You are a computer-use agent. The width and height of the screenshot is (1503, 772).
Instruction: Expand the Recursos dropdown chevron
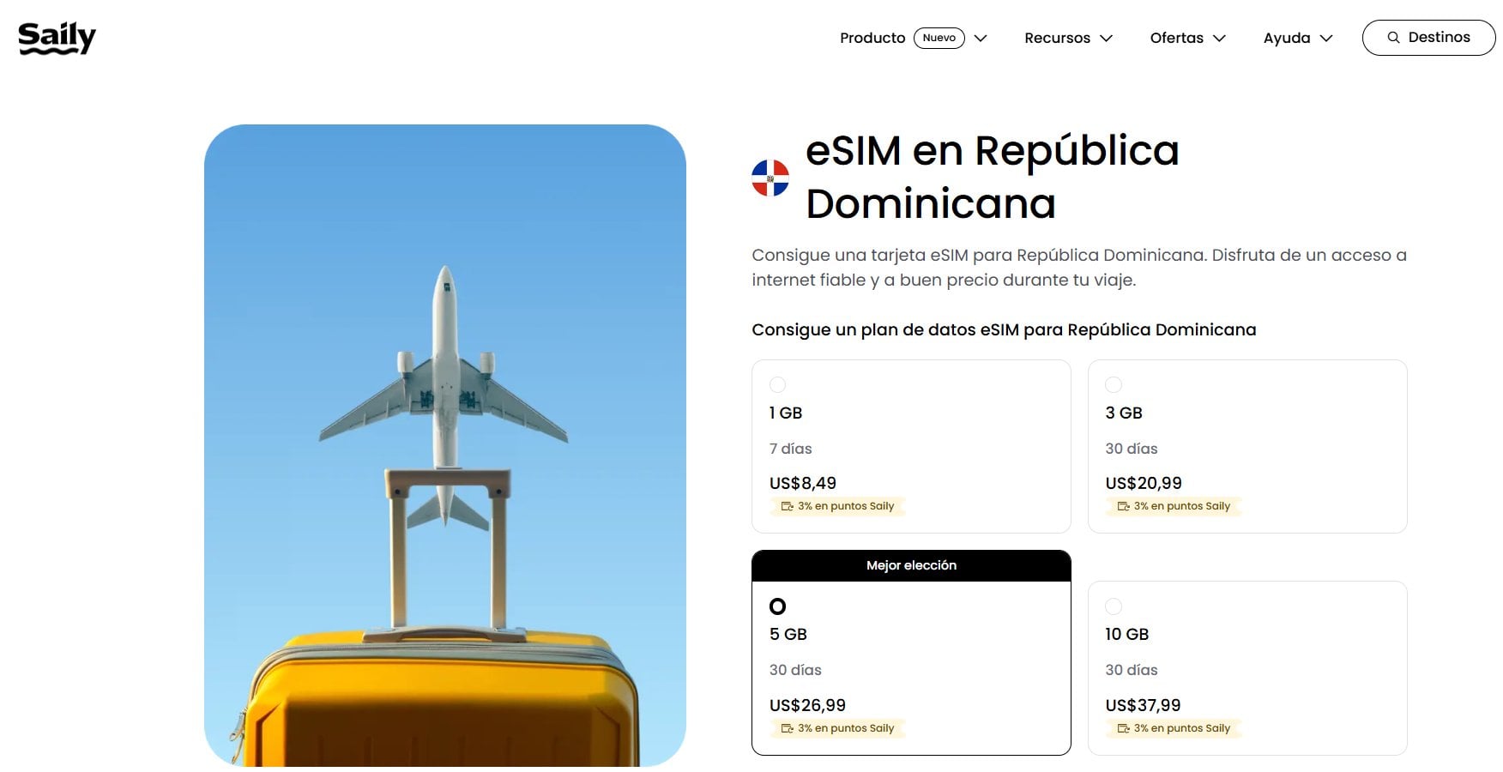pos(1106,39)
